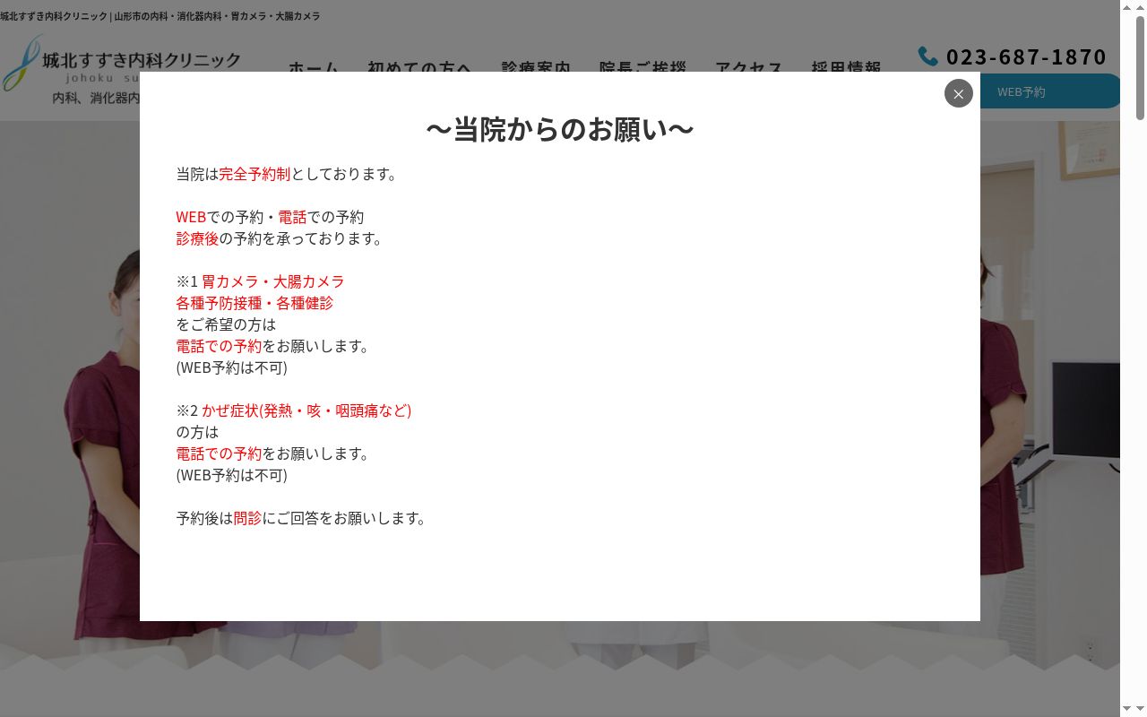Click the red text かぜ症状(発熱・咳・咽頭痛など)
Viewport: 1147px width, 717px height.
[x=306, y=410]
